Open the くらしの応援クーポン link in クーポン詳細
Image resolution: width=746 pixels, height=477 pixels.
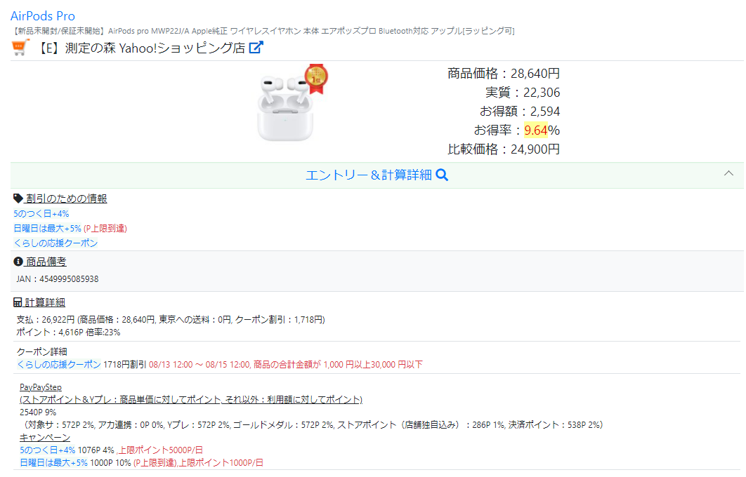click(x=59, y=365)
